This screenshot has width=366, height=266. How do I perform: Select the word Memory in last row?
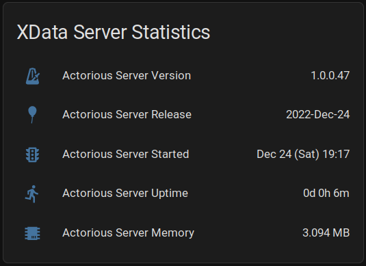click(172, 233)
